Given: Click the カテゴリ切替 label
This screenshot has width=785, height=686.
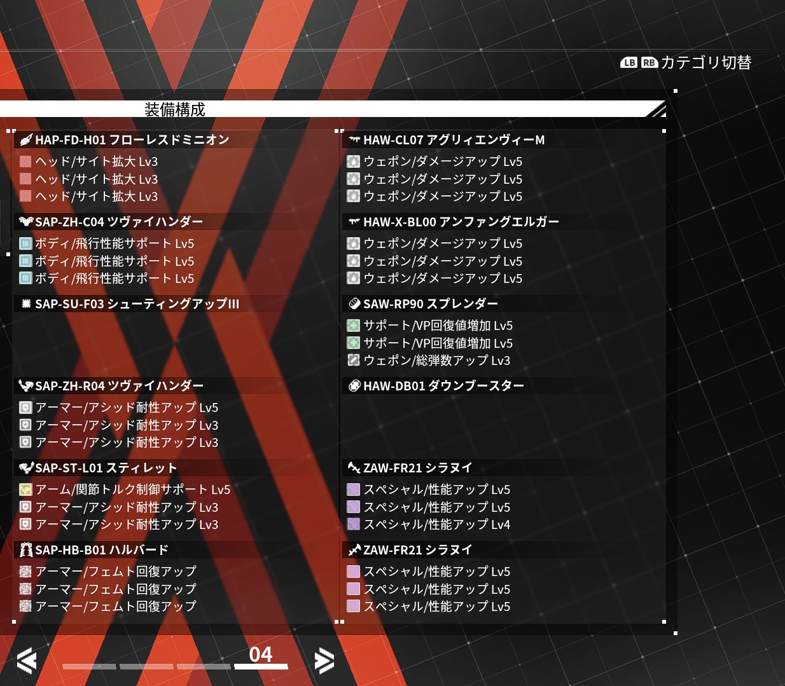Looking at the screenshot, I should (706, 62).
